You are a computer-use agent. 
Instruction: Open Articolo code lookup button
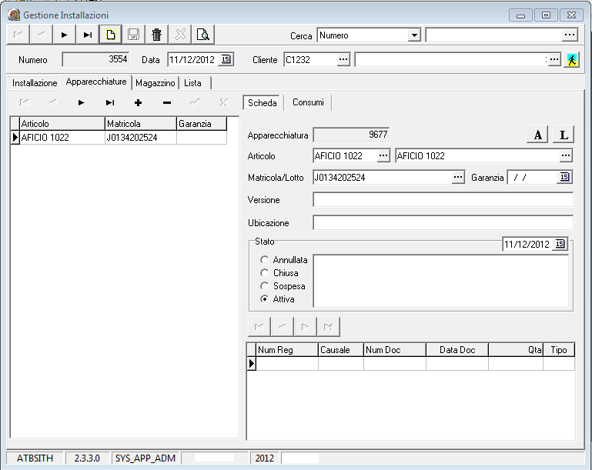click(x=383, y=155)
